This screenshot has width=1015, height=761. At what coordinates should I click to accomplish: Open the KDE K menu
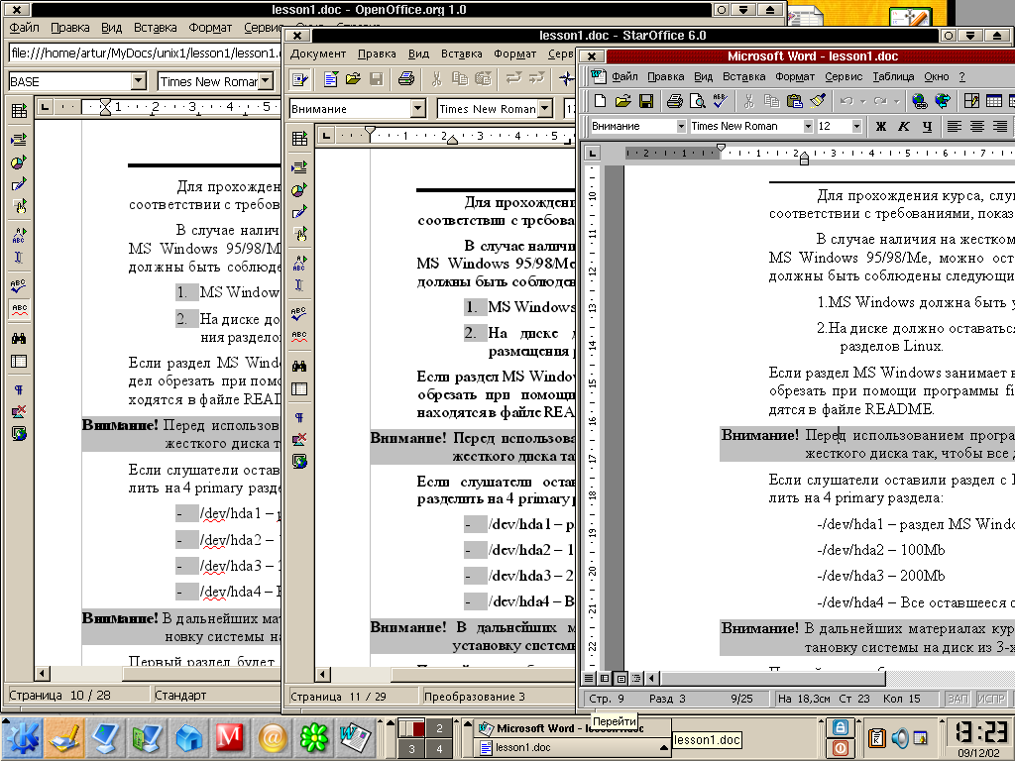[x=24, y=737]
